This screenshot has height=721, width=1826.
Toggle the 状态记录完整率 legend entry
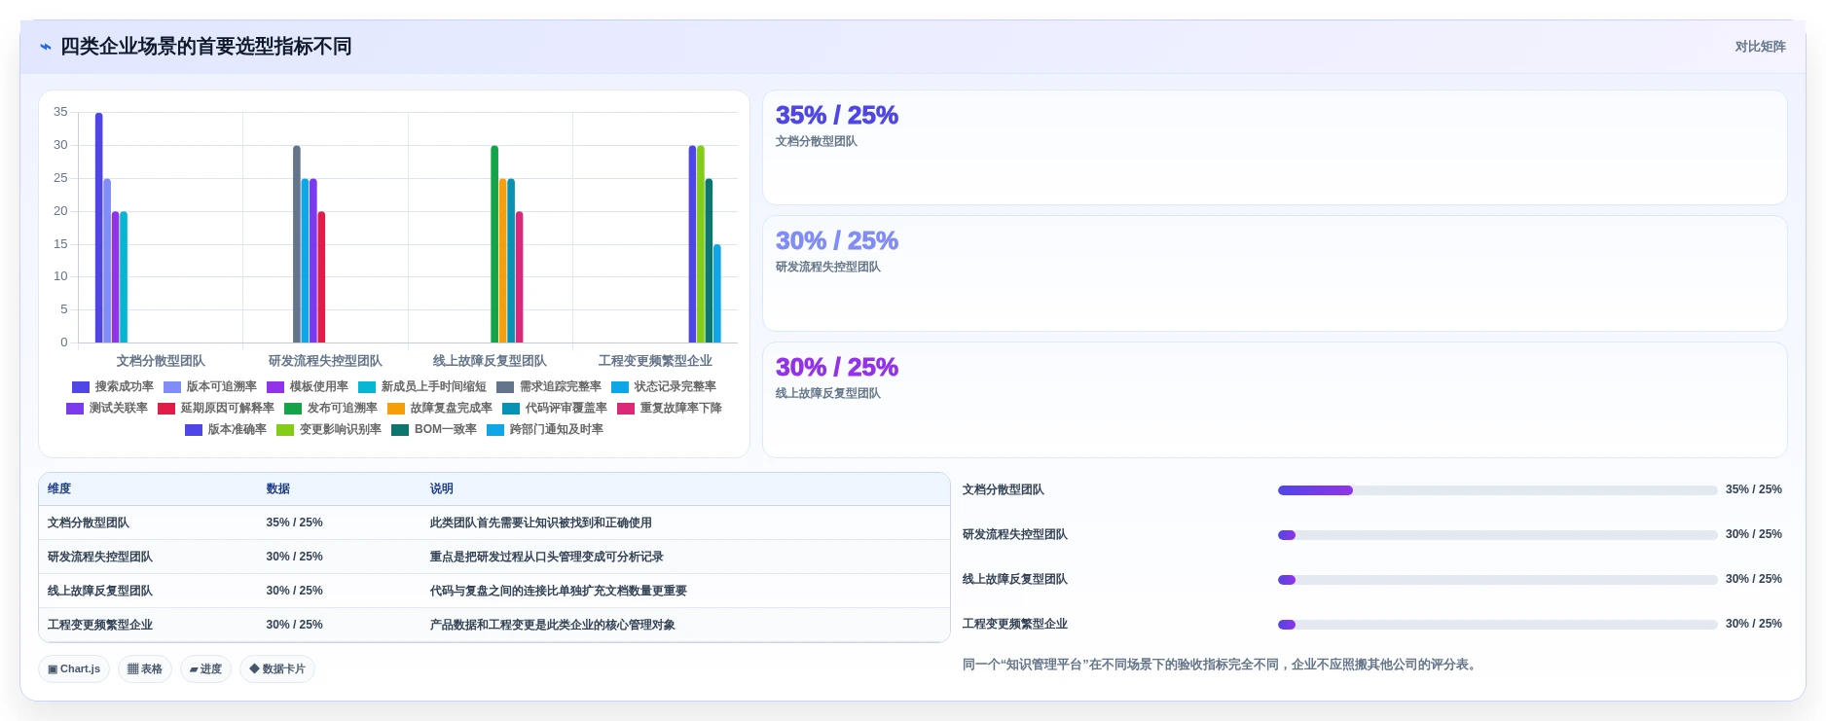tap(664, 386)
